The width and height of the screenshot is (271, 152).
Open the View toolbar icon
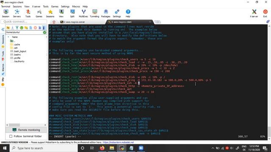61,14
